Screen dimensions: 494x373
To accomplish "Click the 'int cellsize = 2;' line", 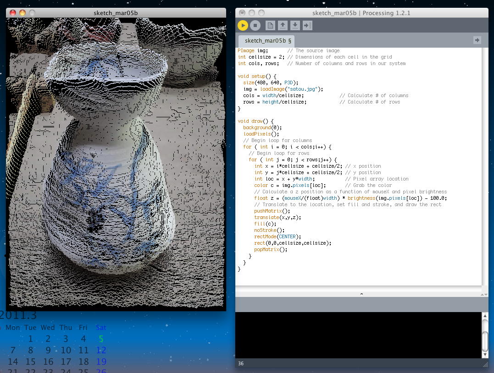I will point(261,57).
